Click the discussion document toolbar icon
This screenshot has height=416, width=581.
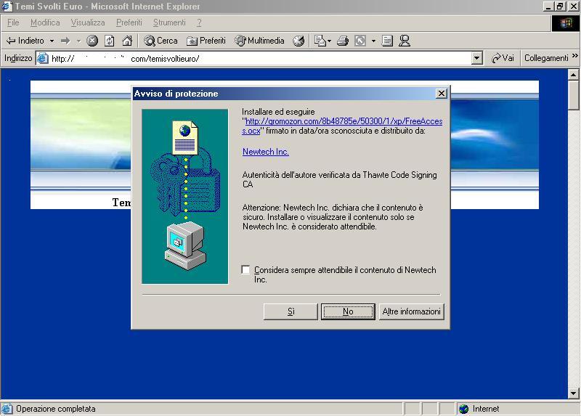coord(387,41)
